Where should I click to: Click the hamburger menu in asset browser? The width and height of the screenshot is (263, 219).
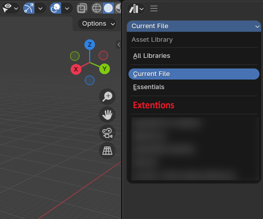154,9
